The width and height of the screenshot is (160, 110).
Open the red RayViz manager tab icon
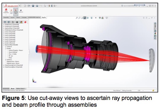[x=25, y=22]
